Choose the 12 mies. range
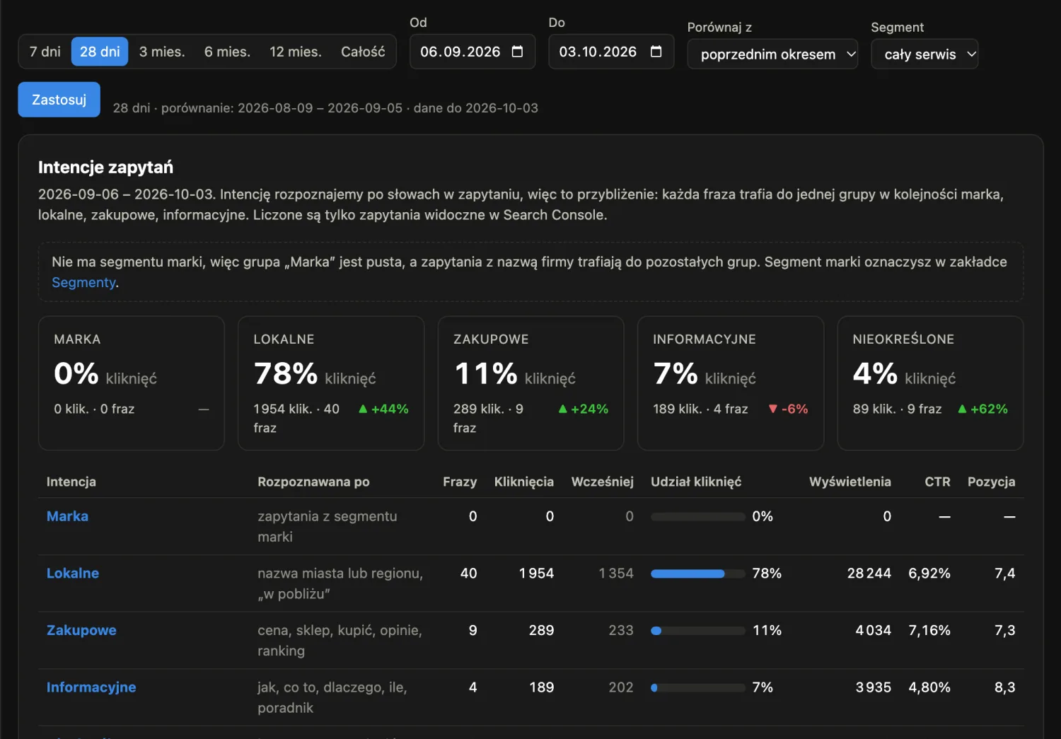 click(x=295, y=52)
